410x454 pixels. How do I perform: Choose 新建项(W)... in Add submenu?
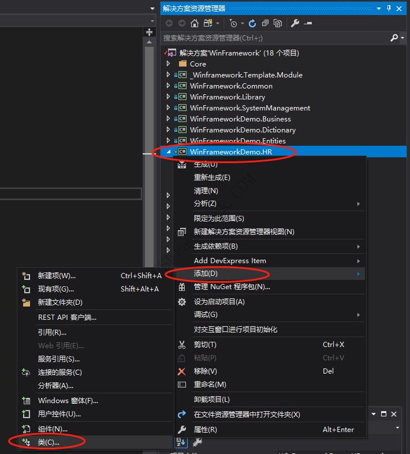tap(95, 276)
